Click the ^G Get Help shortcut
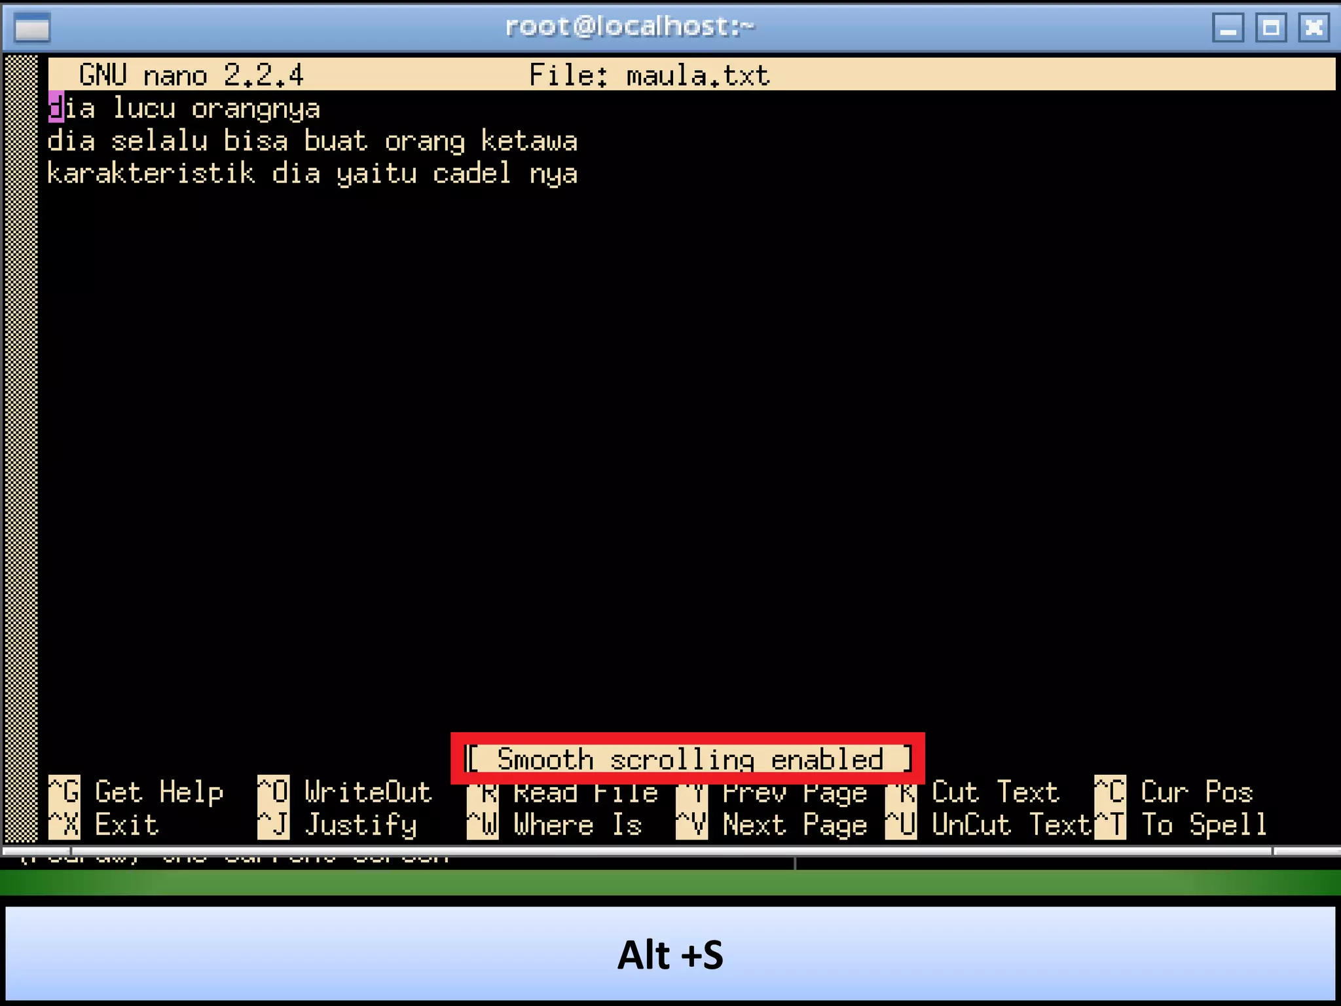Viewport: 1341px width, 1006px height. 136,792
